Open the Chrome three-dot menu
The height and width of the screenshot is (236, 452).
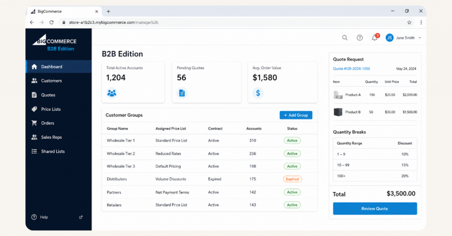tap(421, 22)
